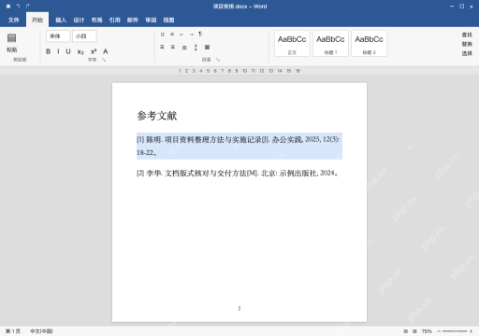Click the '18-22。' continuation line
This screenshot has height=336, width=479.
coord(147,153)
